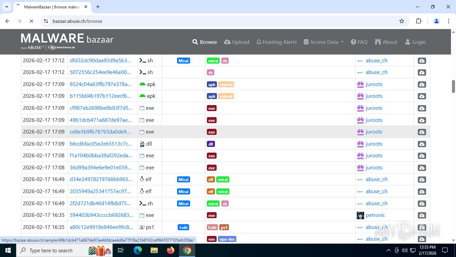Filter by the dll tag
456x257 pixels.
[x=211, y=144]
